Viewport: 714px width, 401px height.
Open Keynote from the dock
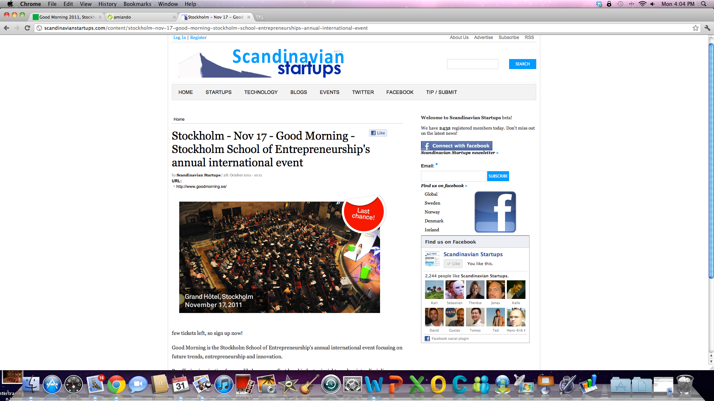(546, 384)
